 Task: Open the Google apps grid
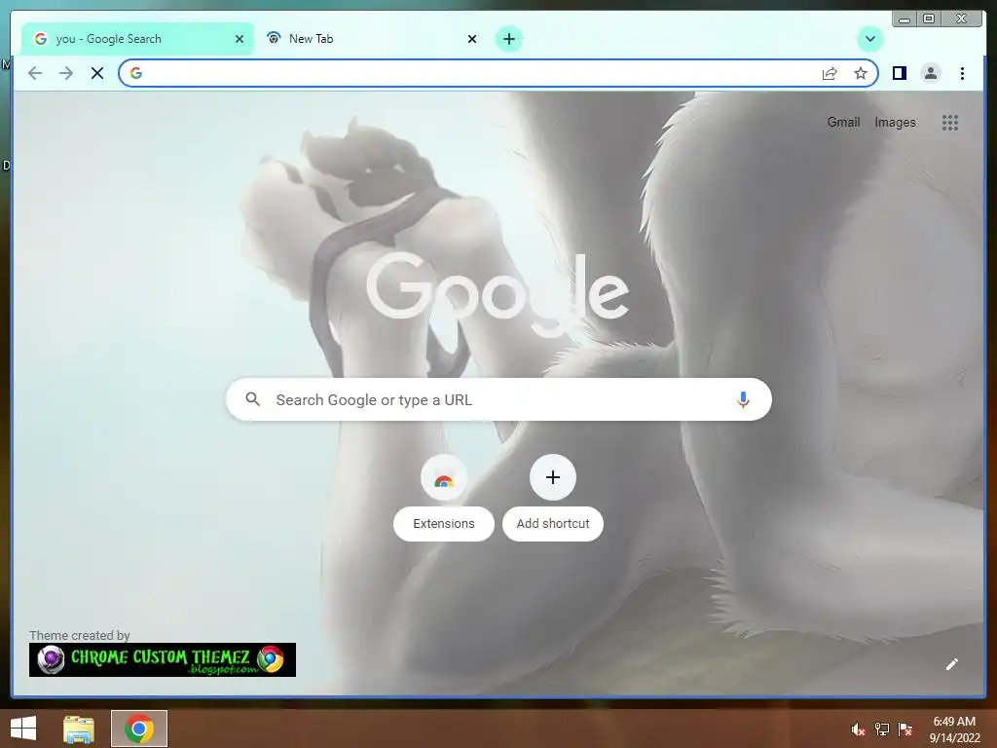coord(950,123)
